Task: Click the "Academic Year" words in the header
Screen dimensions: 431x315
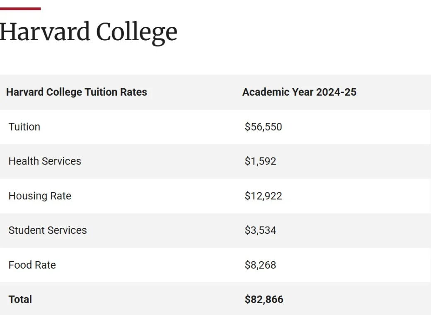Action: (x=277, y=92)
